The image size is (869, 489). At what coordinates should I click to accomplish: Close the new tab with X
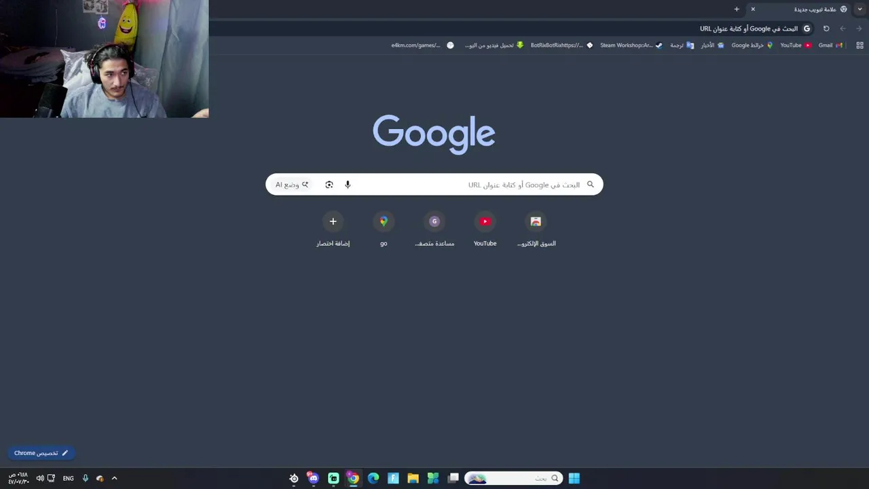[753, 9]
